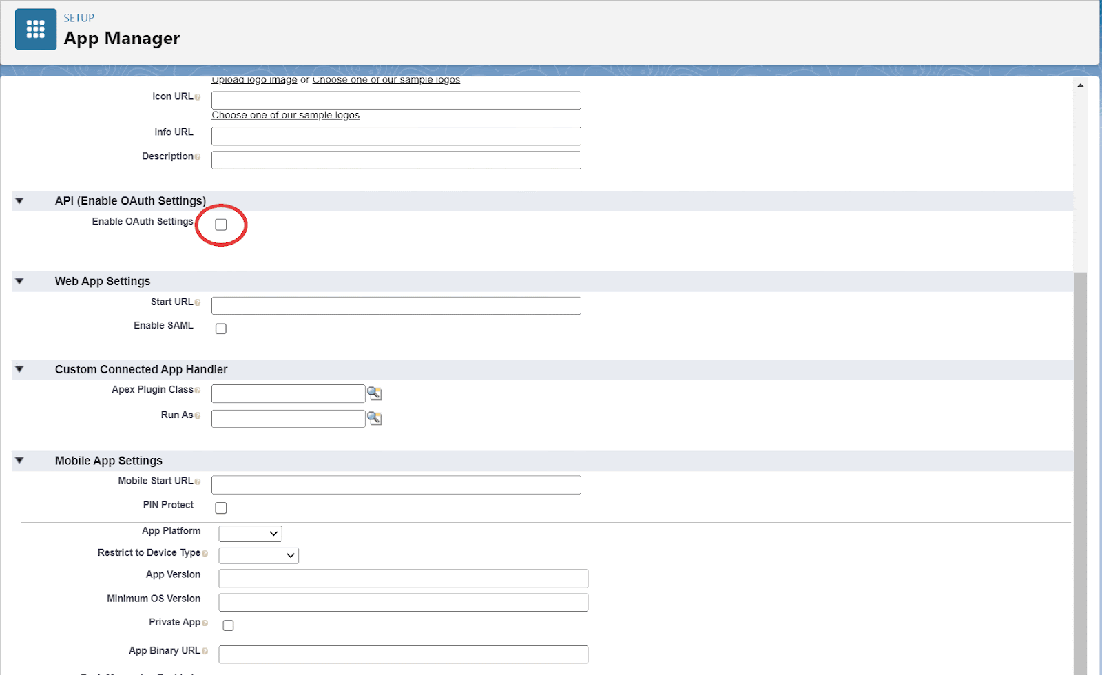Click help icon next to Apex Plugin Class

(x=198, y=391)
